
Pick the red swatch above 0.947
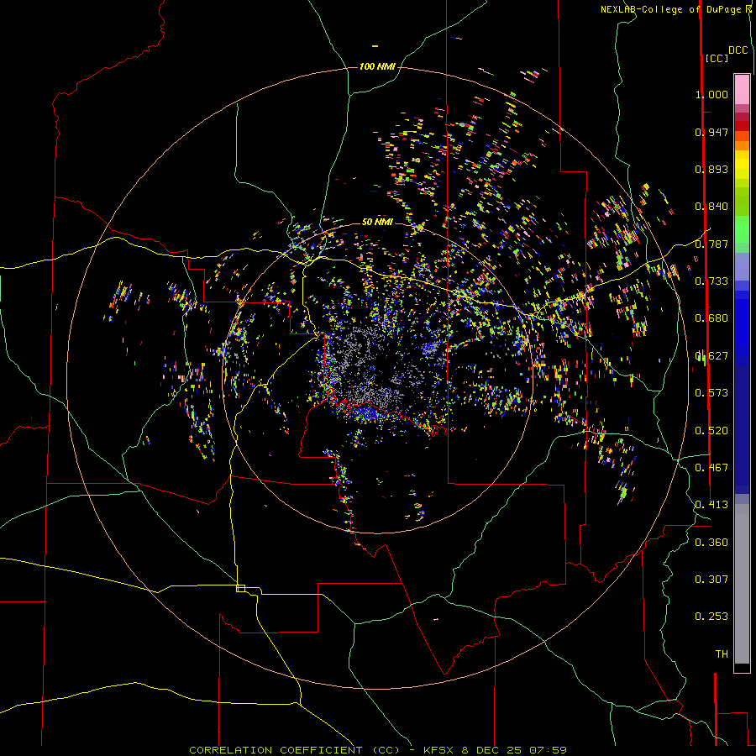[x=742, y=125]
